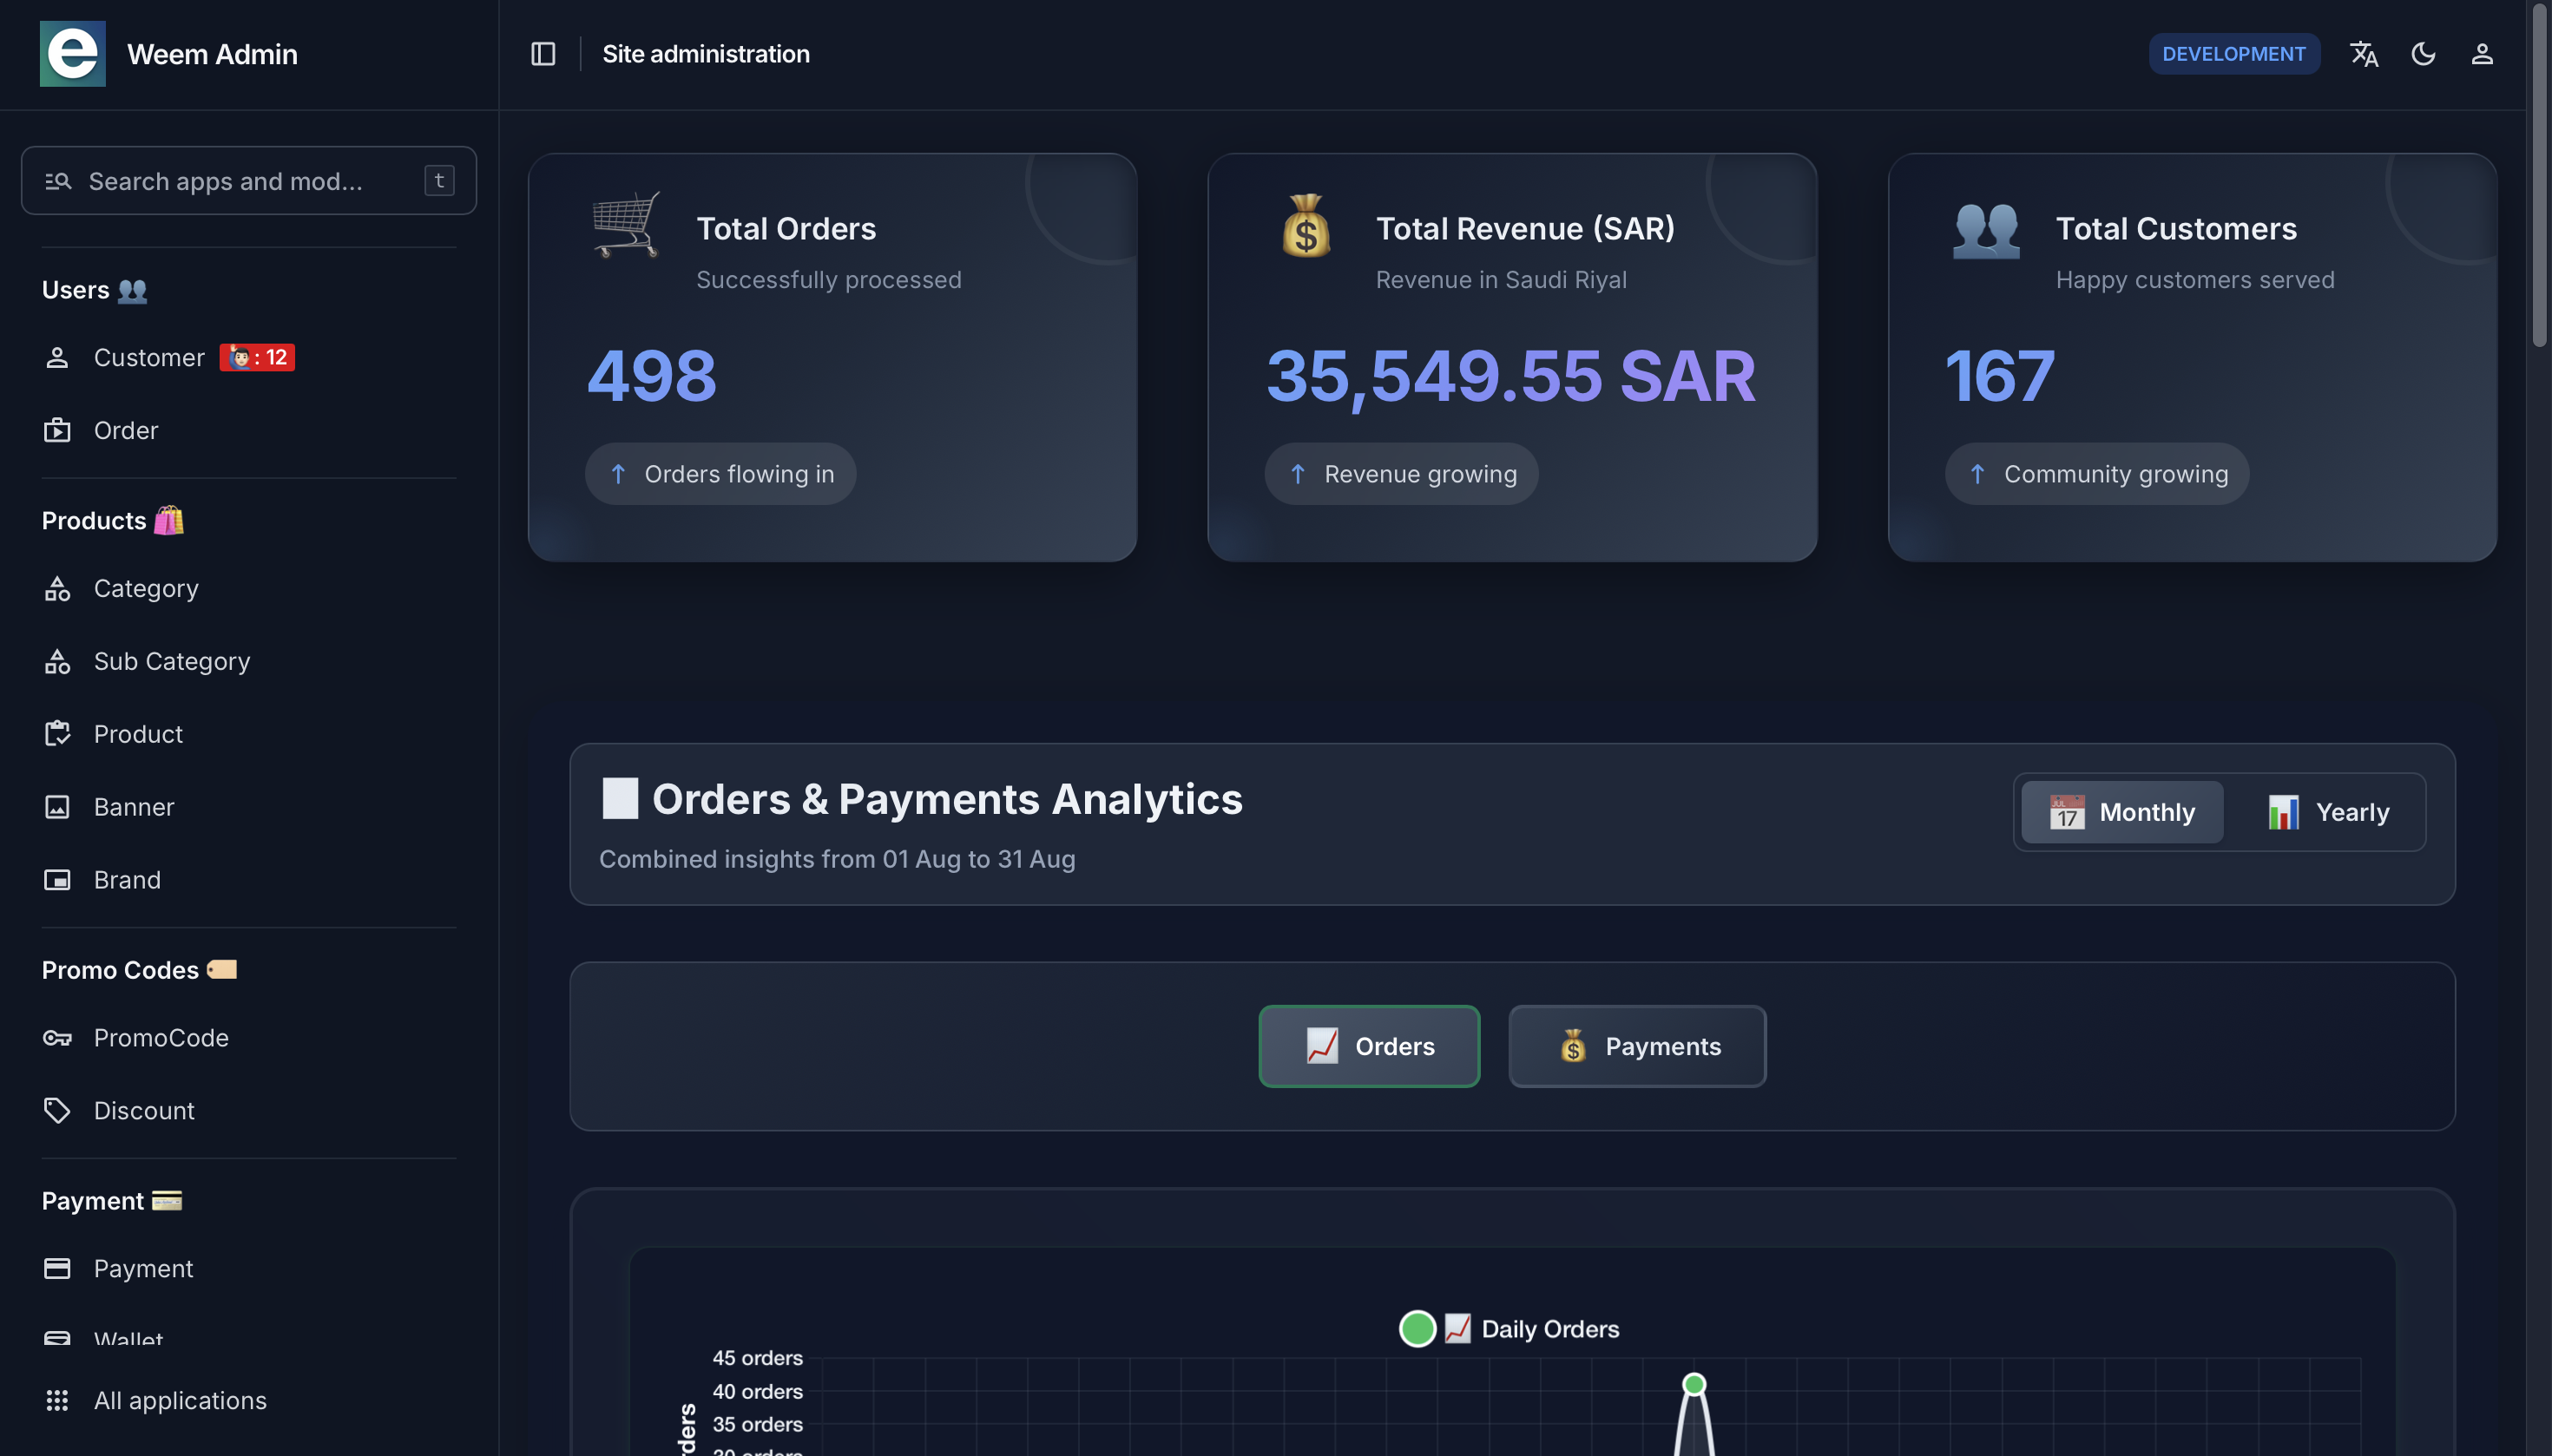Open the Sub Category tree item

tap(171, 661)
